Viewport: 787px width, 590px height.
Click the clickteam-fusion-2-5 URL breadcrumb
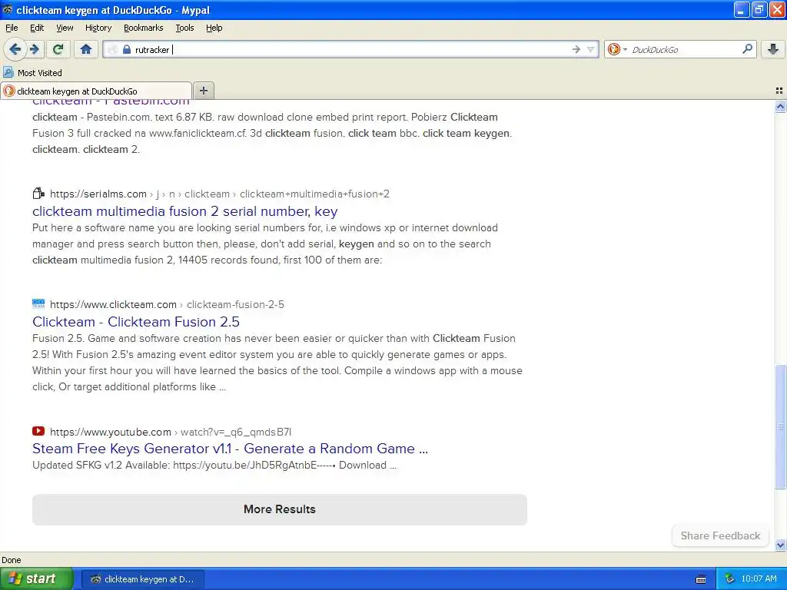[x=235, y=304]
